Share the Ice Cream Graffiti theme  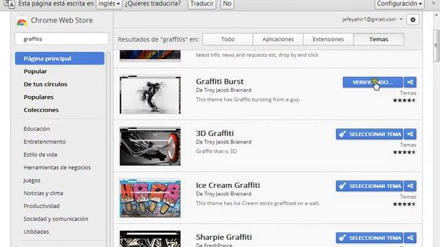pos(410,186)
